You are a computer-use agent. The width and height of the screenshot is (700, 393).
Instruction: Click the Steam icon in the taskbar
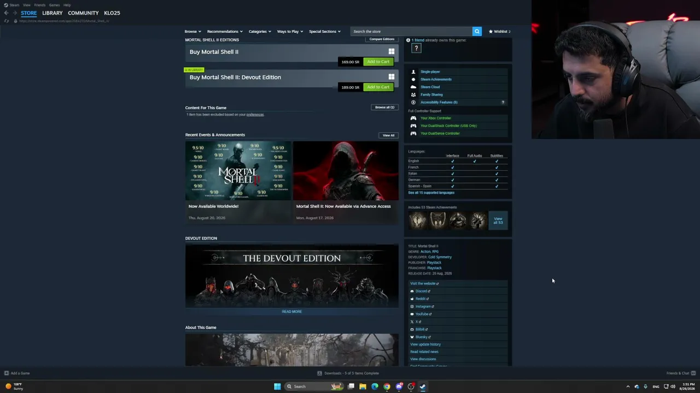423,386
